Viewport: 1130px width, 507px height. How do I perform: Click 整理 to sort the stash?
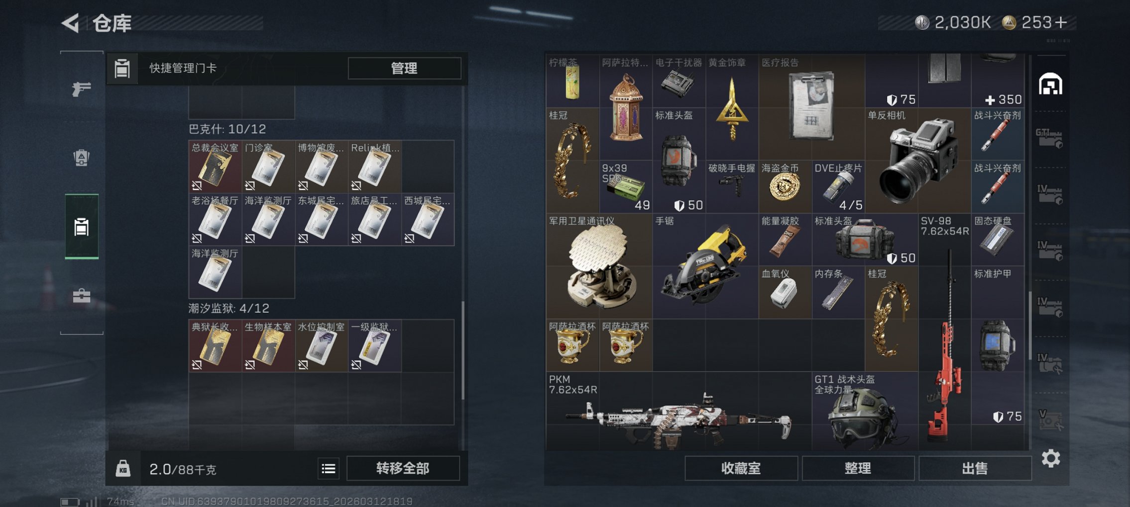(858, 468)
